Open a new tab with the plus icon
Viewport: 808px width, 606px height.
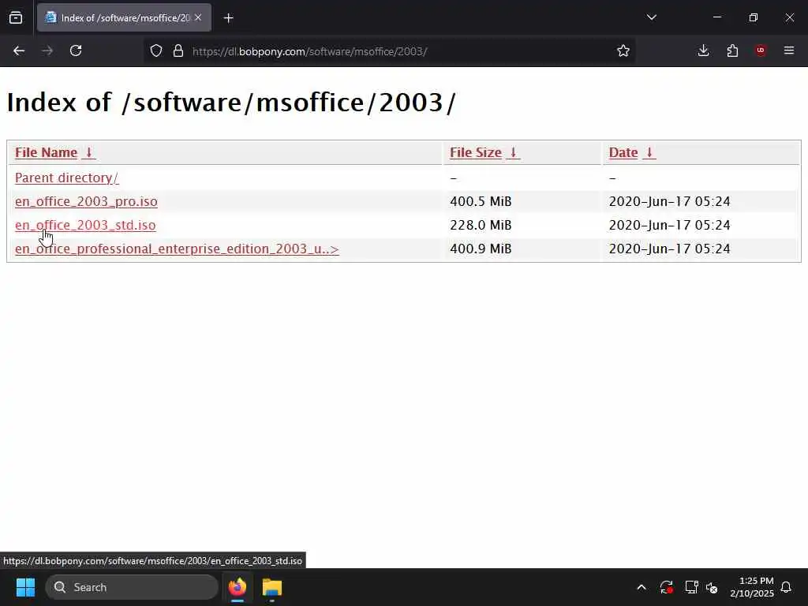(228, 18)
